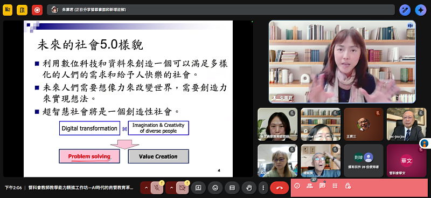Toggle closed captions button
This screenshot has width=431, height=198.
coord(232,188)
